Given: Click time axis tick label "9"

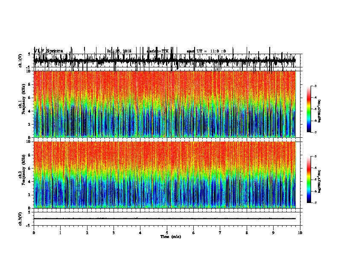Looking at the screenshot, I should coord(273,233).
